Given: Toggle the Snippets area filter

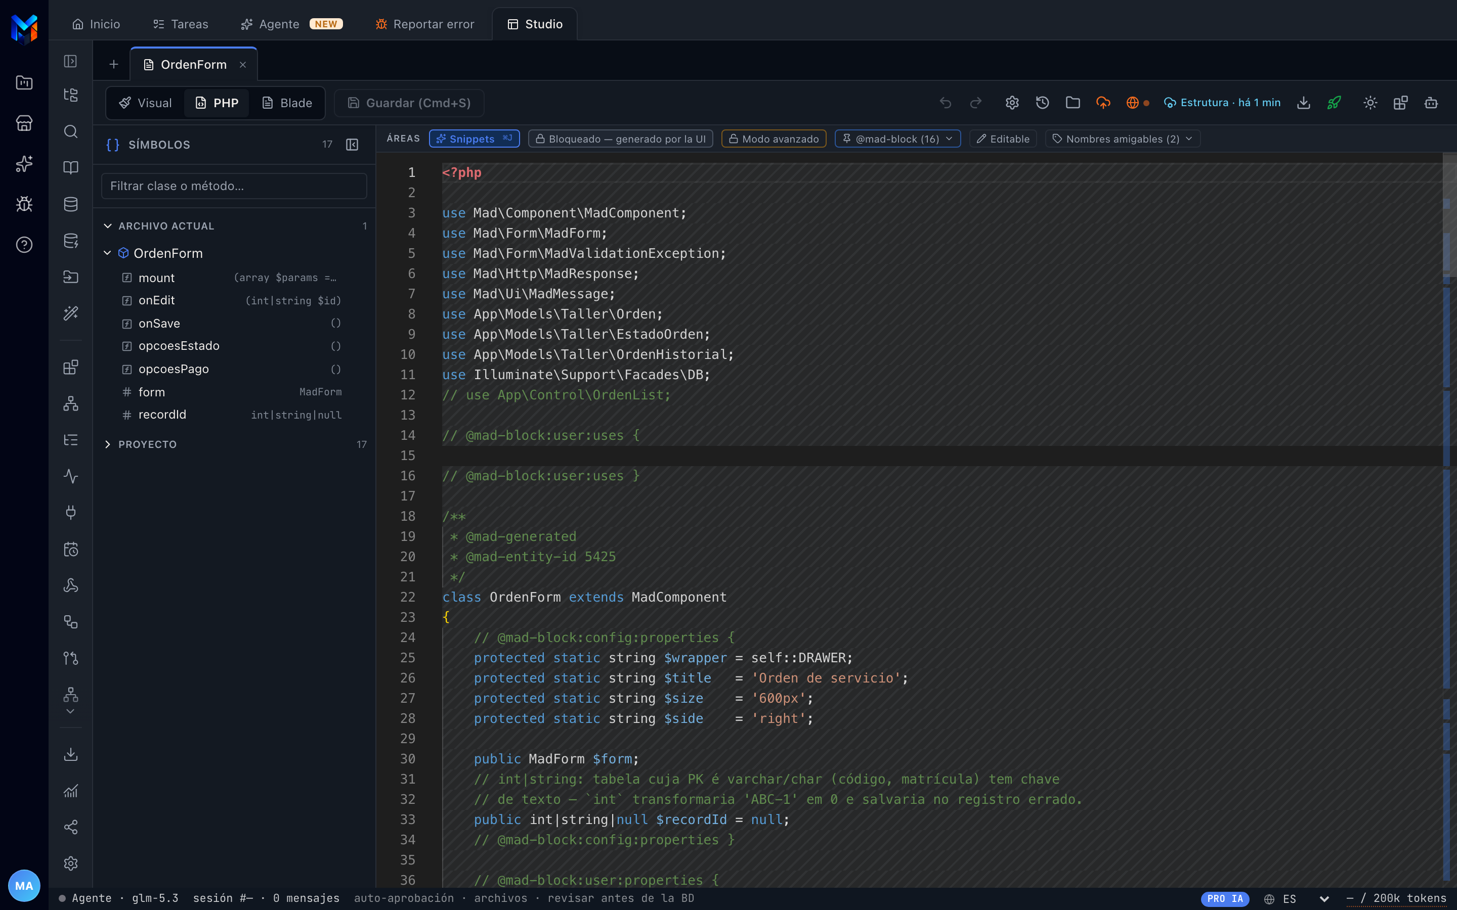Looking at the screenshot, I should pos(475,139).
